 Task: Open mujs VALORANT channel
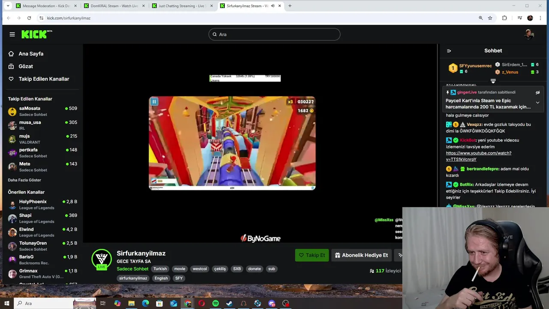[x=42, y=139]
